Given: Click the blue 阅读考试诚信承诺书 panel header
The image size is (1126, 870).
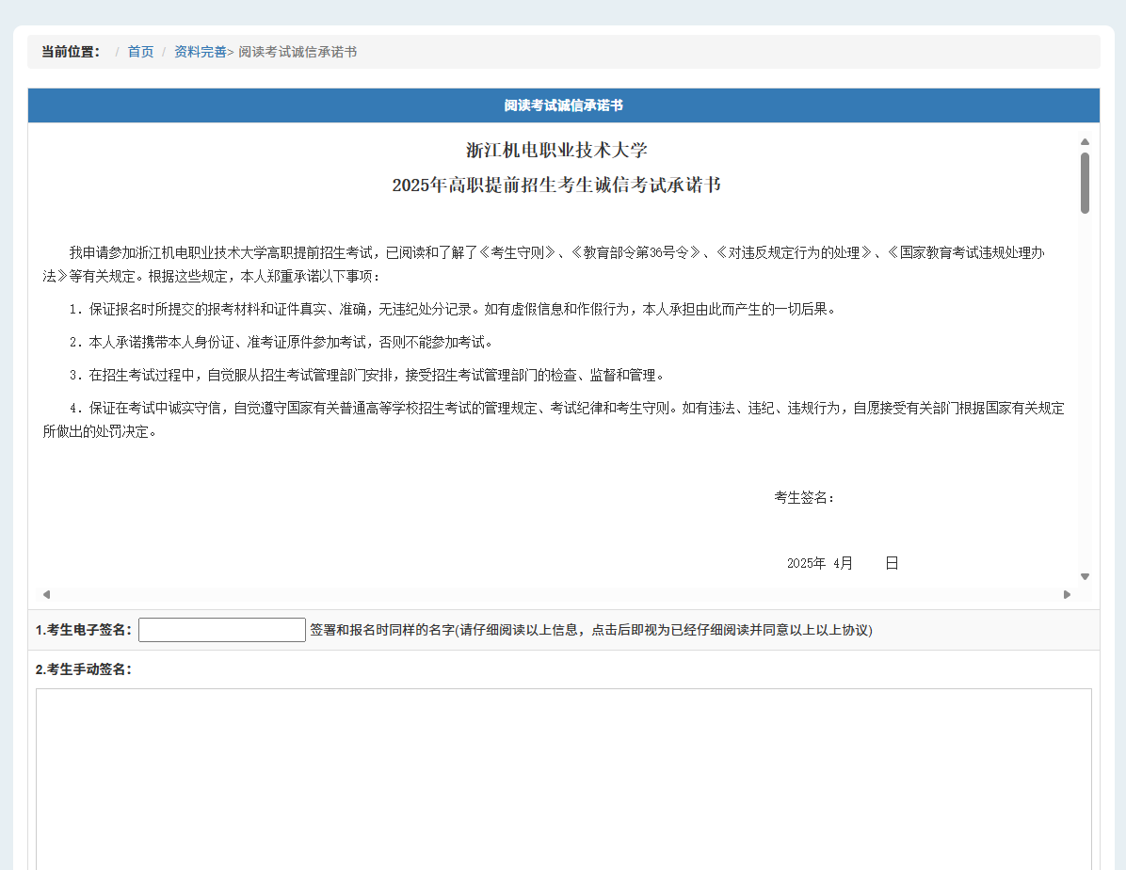Looking at the screenshot, I should tap(563, 105).
